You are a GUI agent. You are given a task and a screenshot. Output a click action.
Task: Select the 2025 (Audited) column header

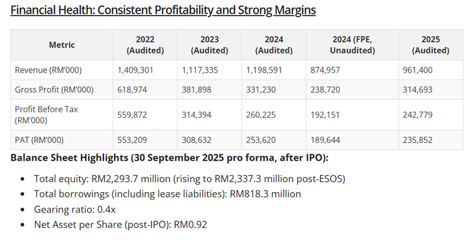(x=430, y=45)
